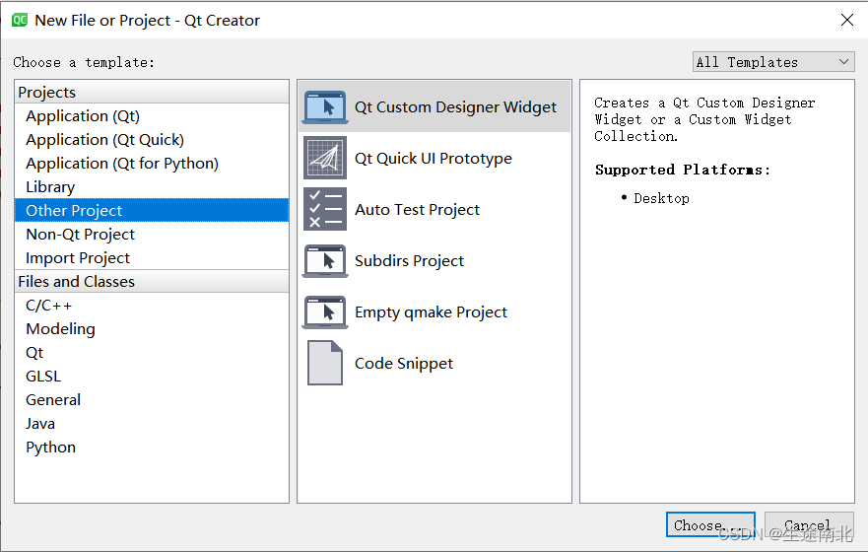Click the 'Choose a template:' label

pos(84,62)
